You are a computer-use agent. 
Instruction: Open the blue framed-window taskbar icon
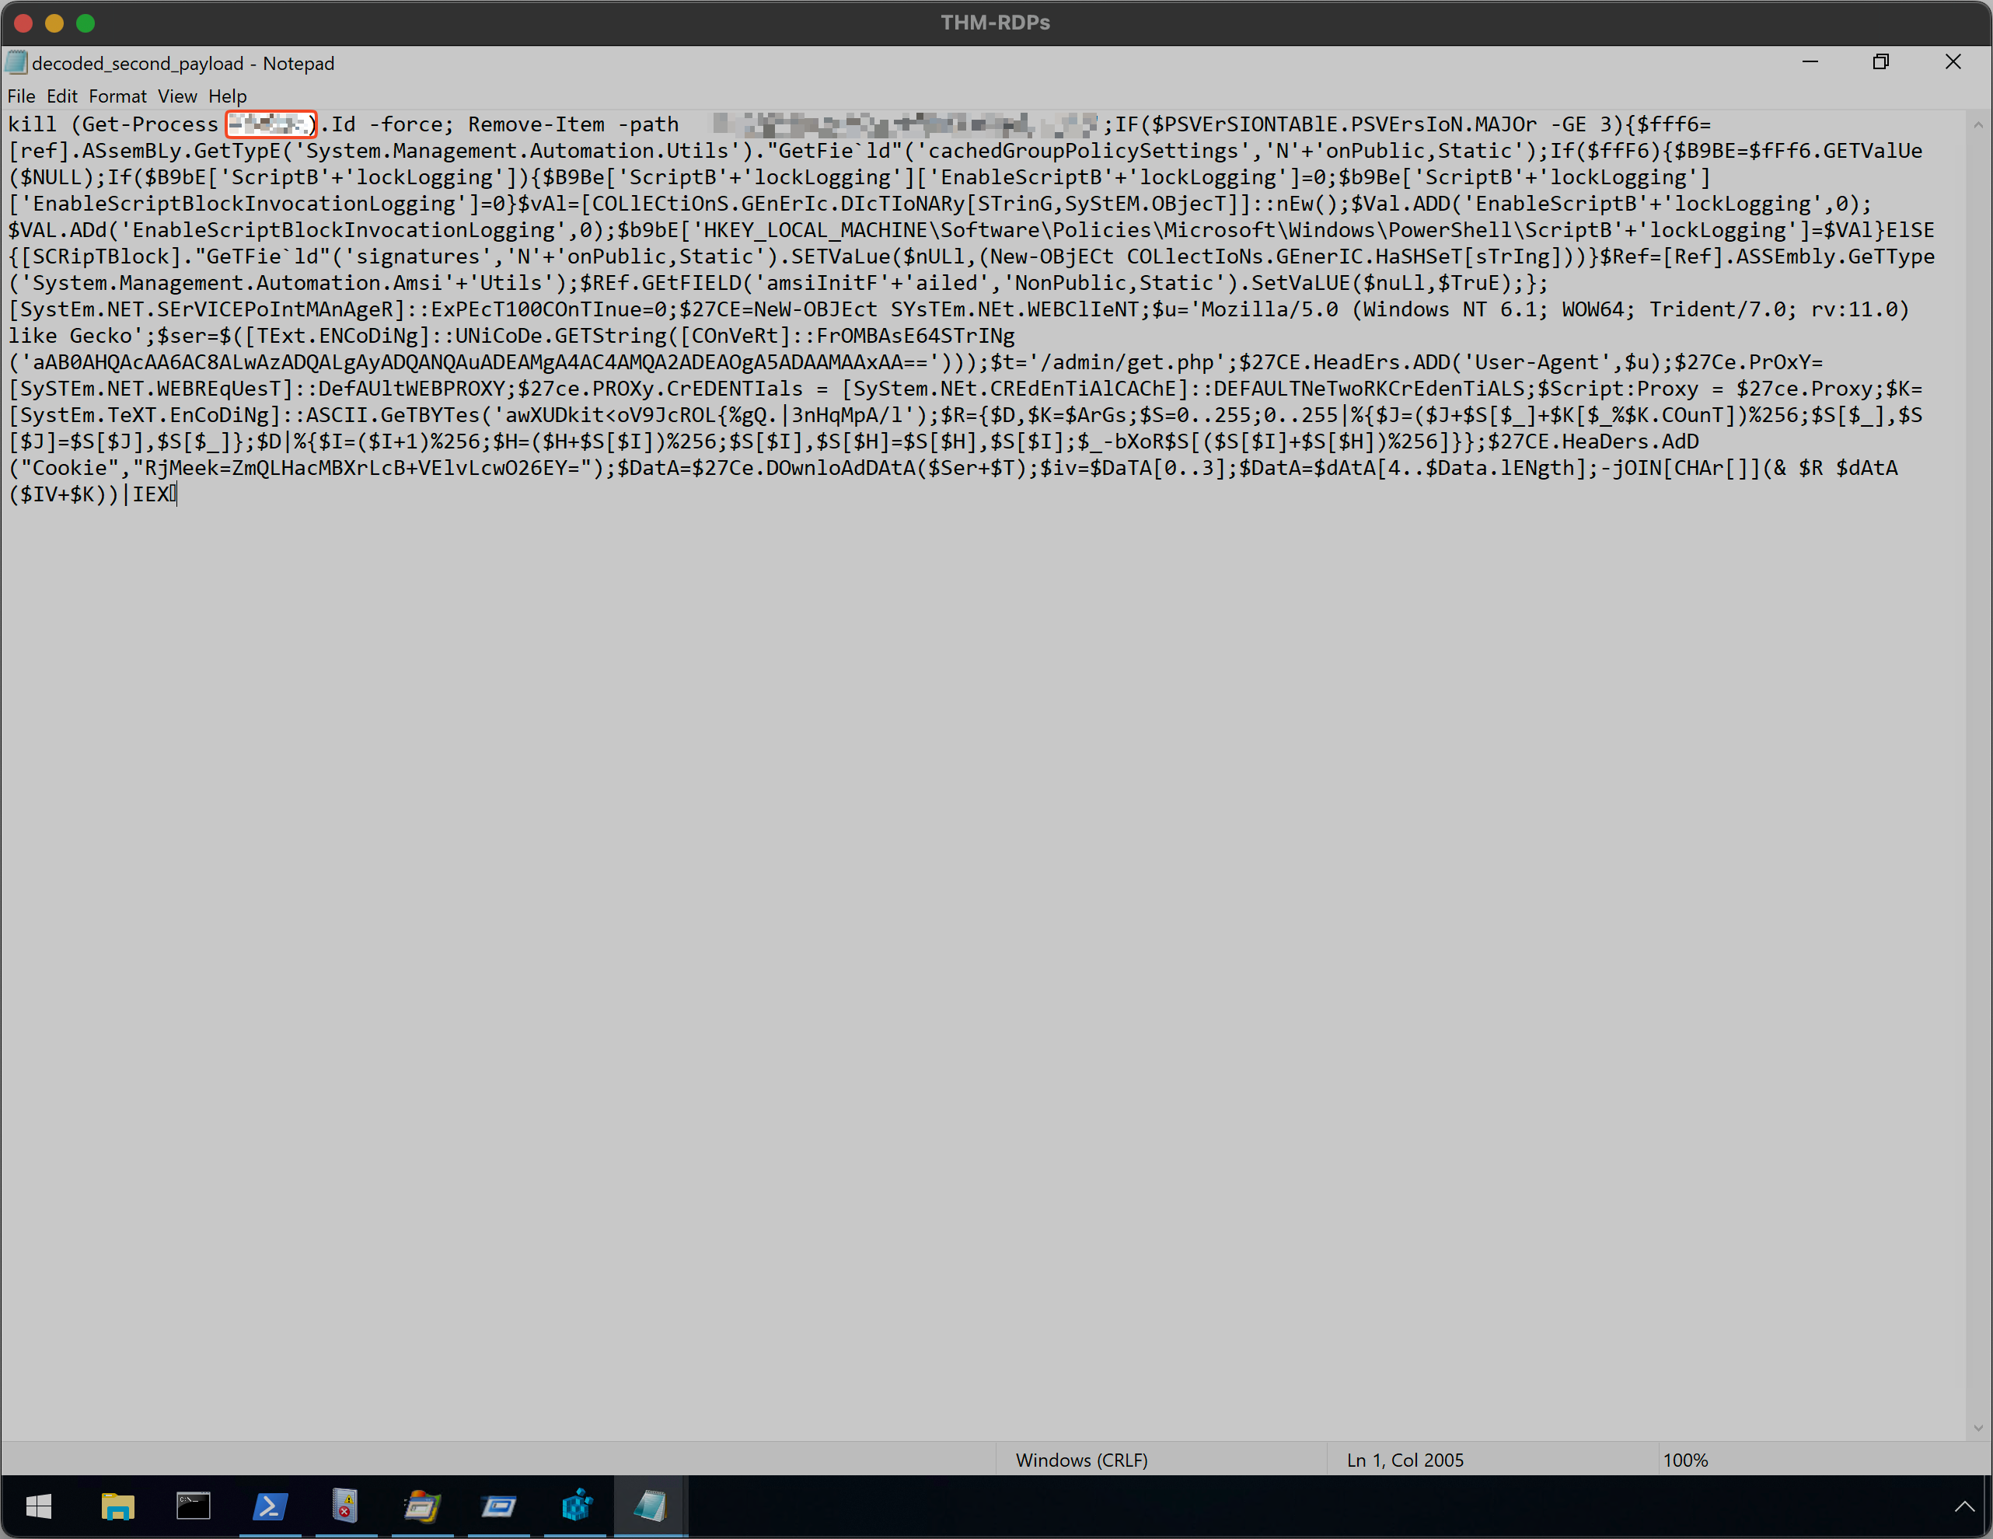point(498,1506)
